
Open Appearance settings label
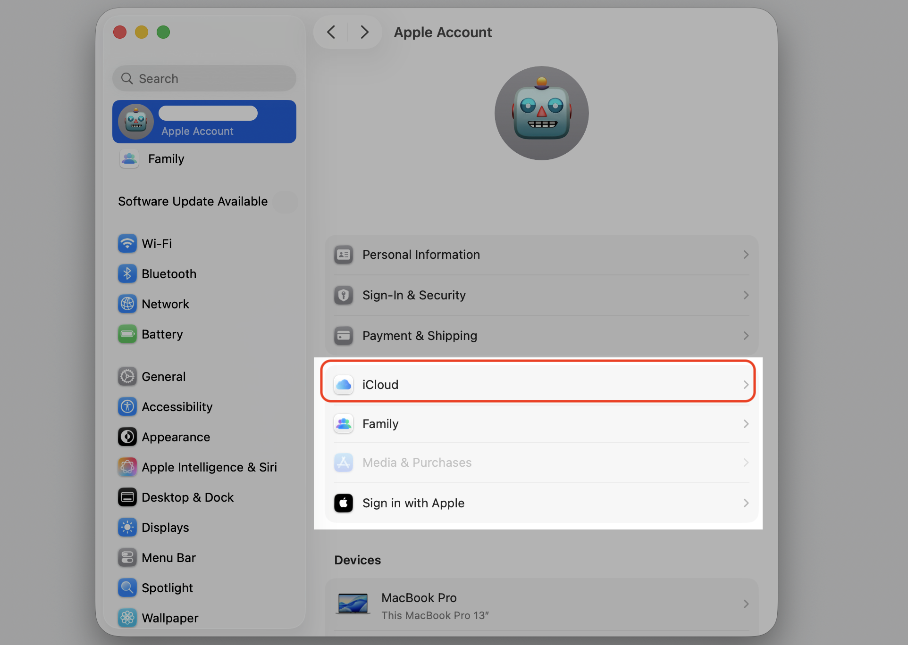point(176,437)
